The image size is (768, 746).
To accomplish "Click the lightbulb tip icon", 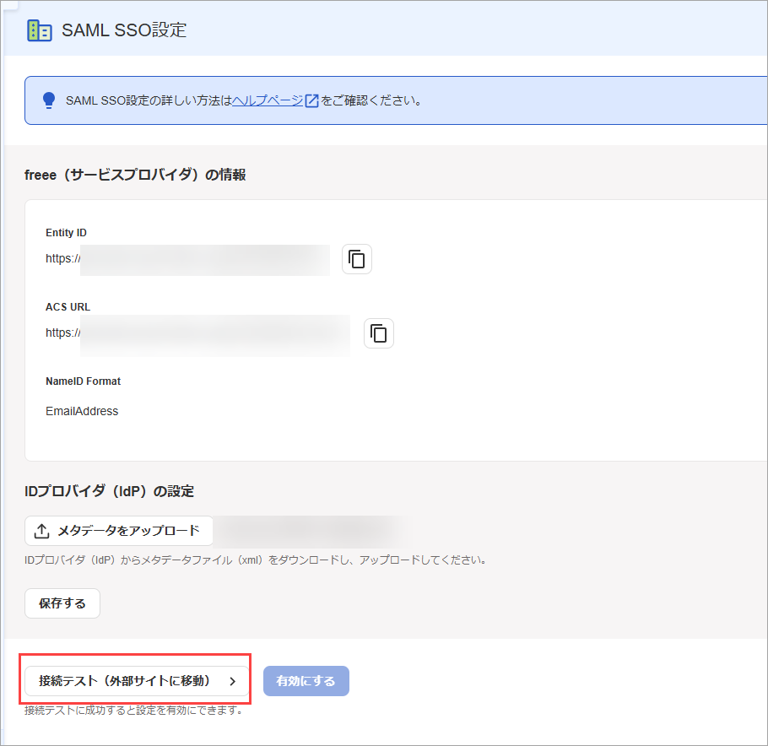I will 48,100.
